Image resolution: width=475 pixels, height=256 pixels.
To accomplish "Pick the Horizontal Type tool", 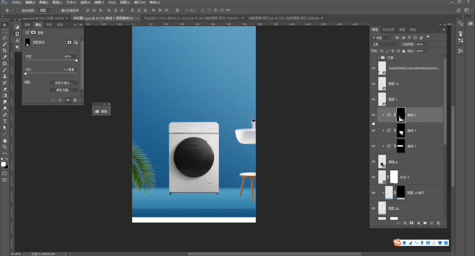I will coord(5,121).
